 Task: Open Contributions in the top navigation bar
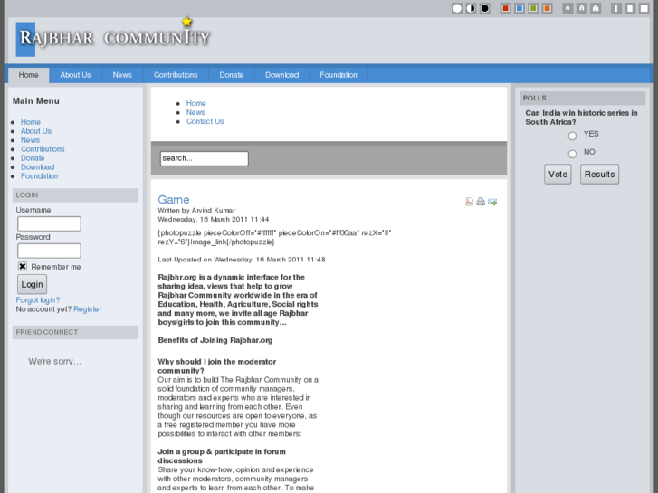pos(176,75)
